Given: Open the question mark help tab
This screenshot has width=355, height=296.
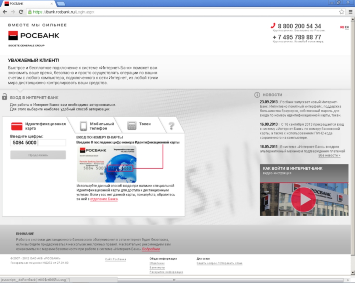Looking at the screenshot, I should click(x=171, y=126).
